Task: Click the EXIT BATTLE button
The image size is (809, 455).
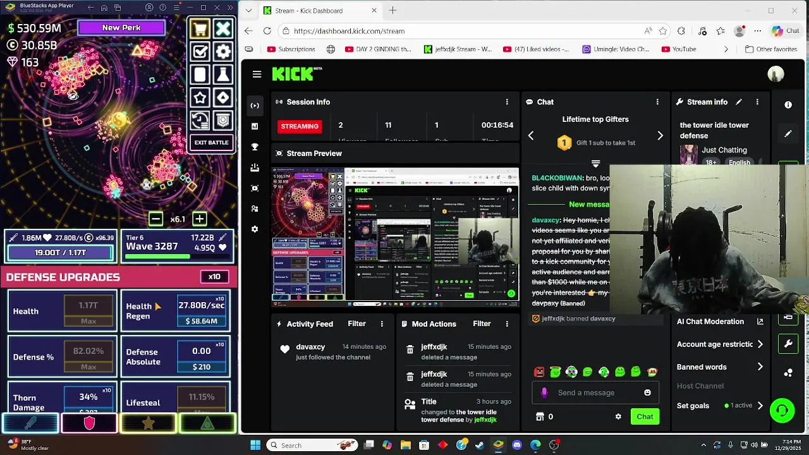Action: pos(211,143)
